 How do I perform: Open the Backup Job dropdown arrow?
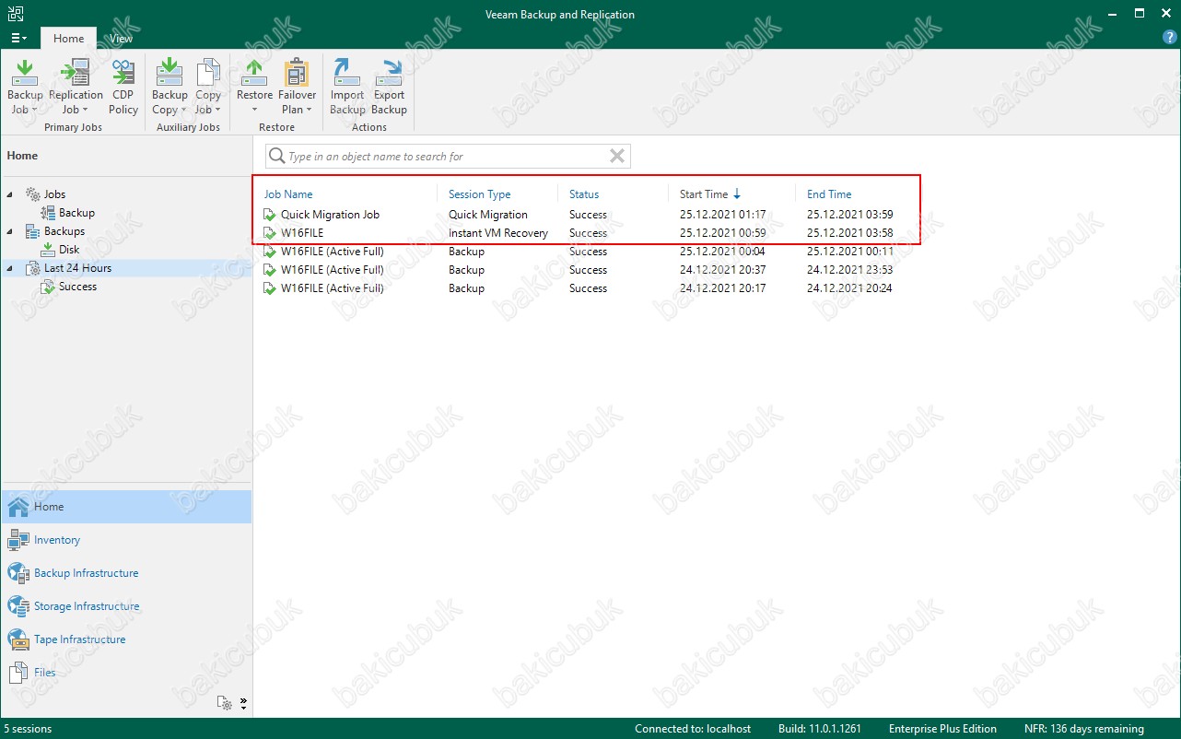point(34,110)
